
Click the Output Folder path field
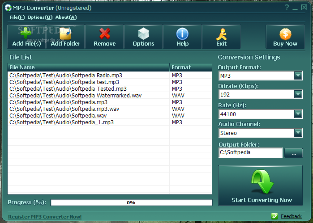(250, 152)
